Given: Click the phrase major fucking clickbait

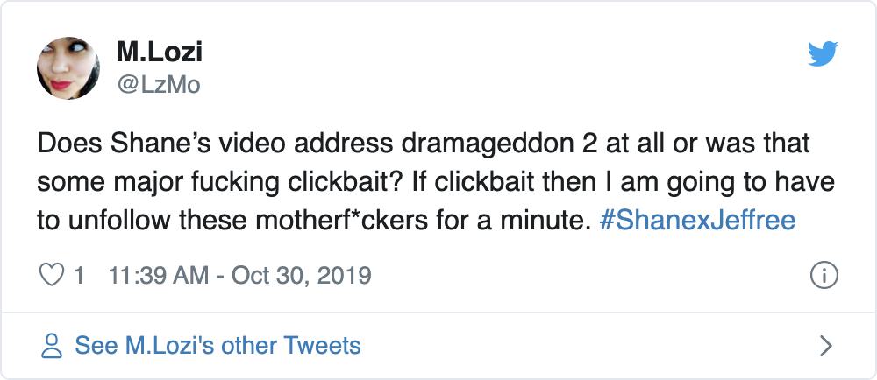Looking at the screenshot, I should coord(219,180).
